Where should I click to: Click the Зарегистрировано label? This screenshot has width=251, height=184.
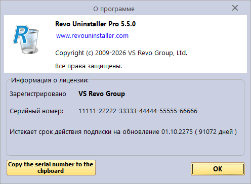[38, 94]
